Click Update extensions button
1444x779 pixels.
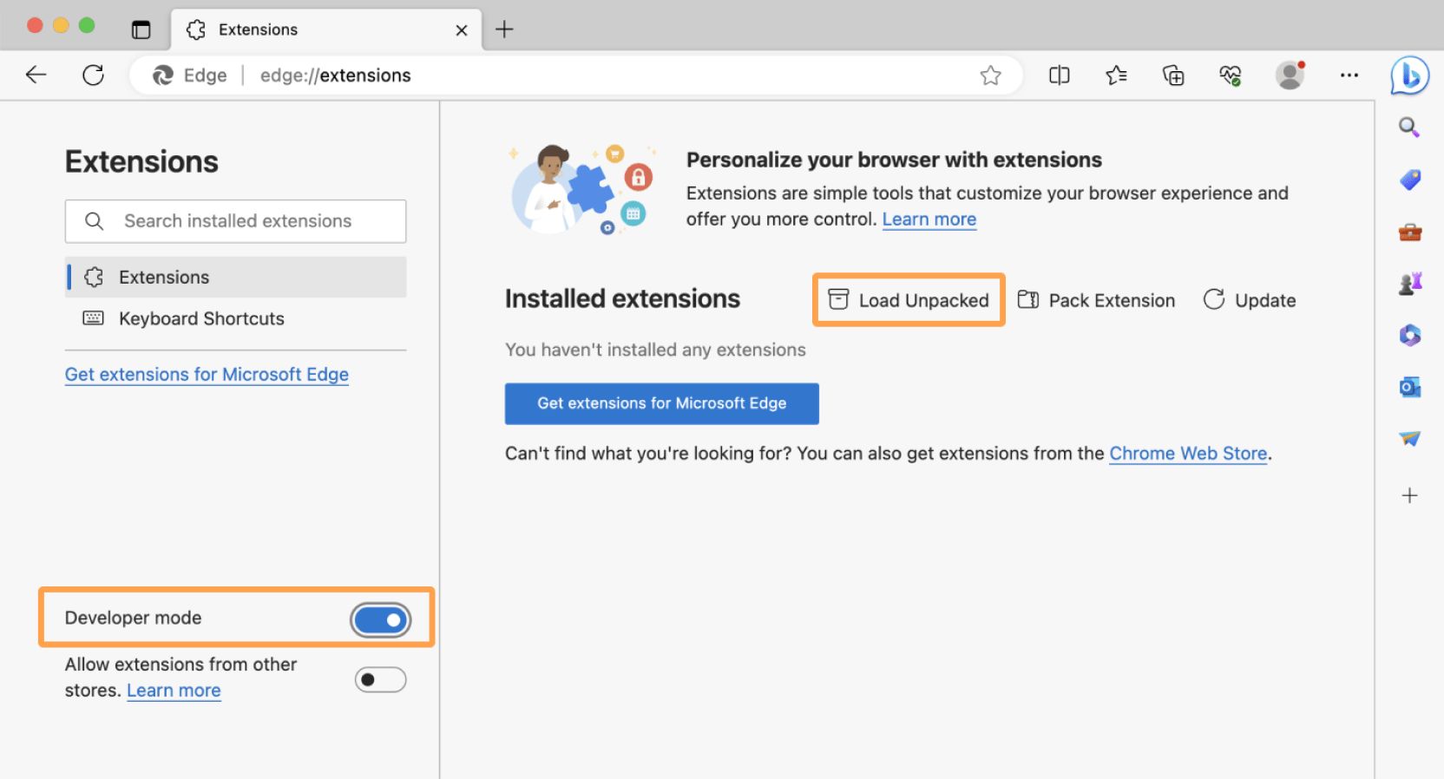(1250, 300)
